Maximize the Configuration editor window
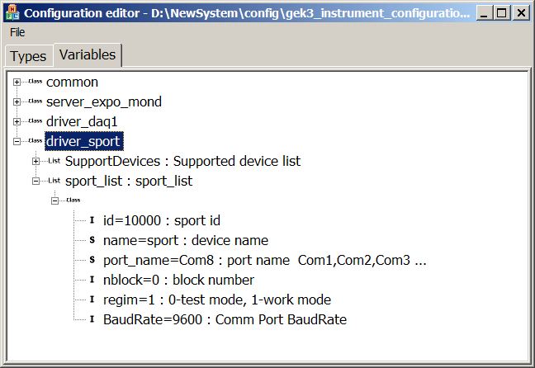This screenshot has height=368, width=535. pyautogui.click(x=503, y=12)
